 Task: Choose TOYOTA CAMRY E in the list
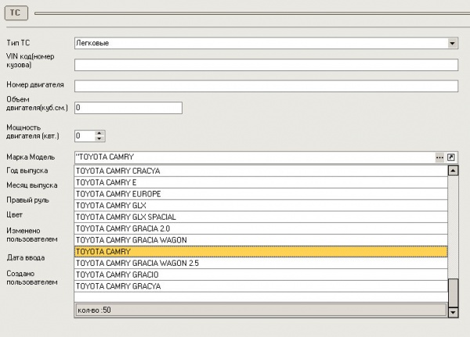(x=260, y=182)
